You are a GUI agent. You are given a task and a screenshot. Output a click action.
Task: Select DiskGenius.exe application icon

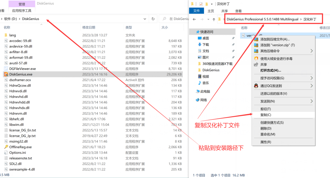coord(6,74)
